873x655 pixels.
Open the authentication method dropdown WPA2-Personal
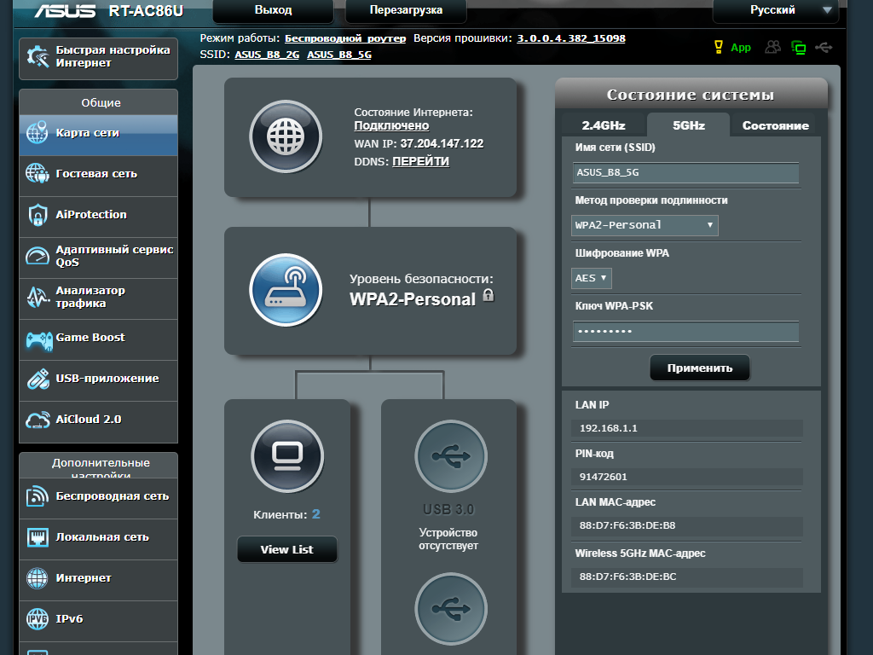[645, 225]
